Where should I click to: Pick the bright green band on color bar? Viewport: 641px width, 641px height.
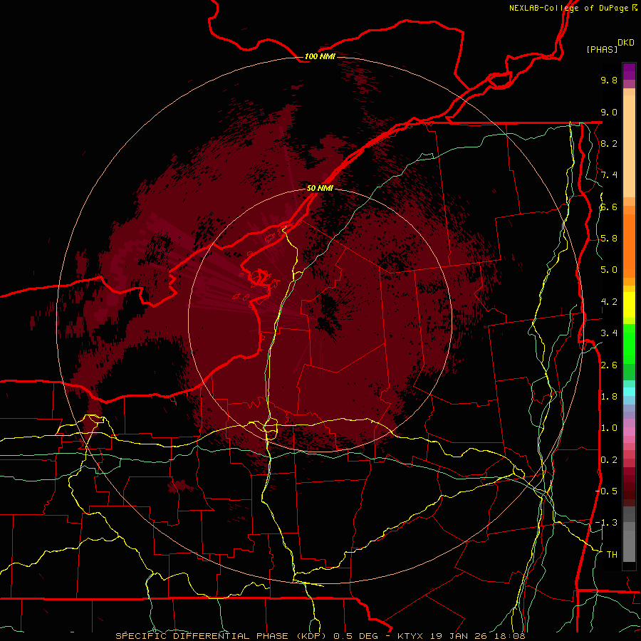(629, 343)
